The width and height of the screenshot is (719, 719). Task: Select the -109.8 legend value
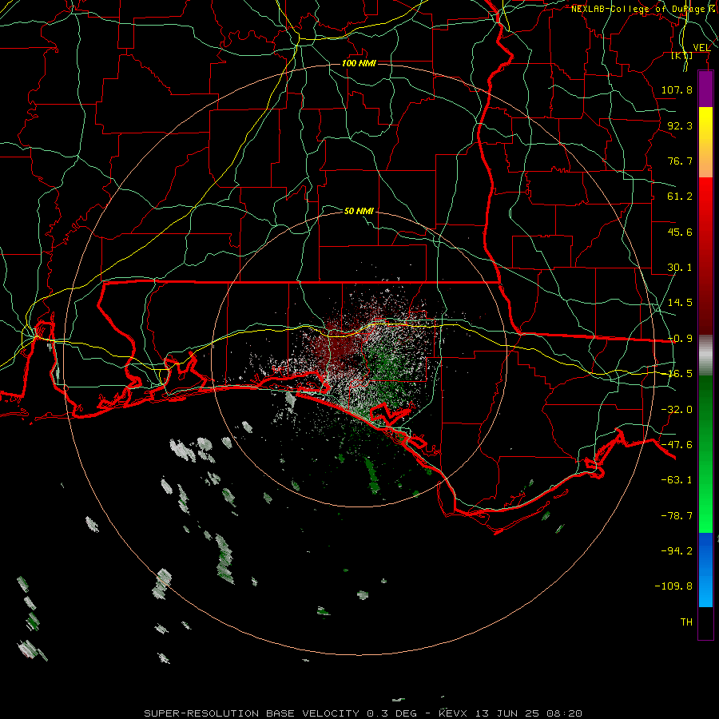(x=673, y=586)
